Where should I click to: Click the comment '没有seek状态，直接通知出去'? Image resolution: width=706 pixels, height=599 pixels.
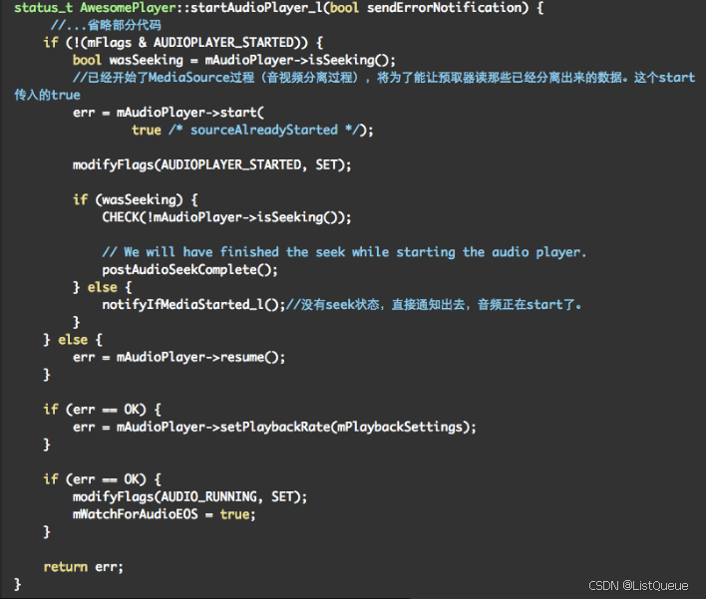[433, 305]
